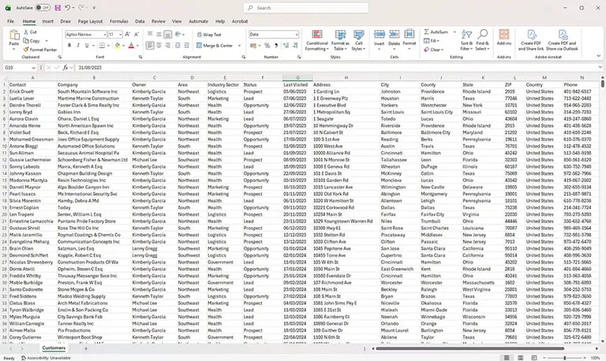Viewport: 606px width, 361px height.
Task: Open the number format Date dropdown
Action: [297, 35]
